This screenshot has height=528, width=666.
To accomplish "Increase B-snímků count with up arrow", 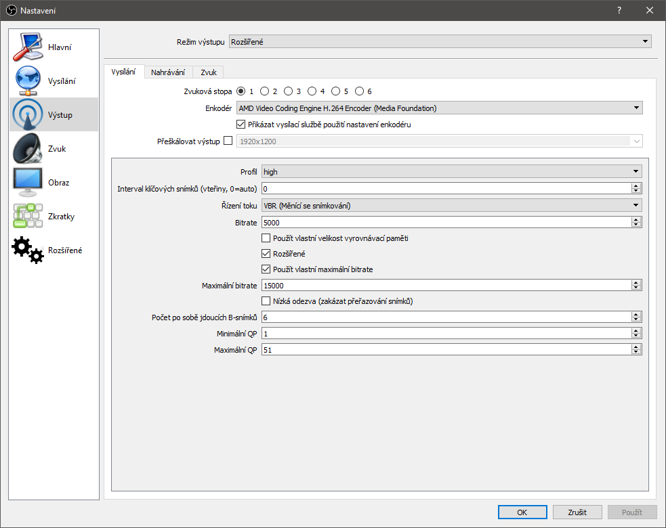I will tap(636, 315).
